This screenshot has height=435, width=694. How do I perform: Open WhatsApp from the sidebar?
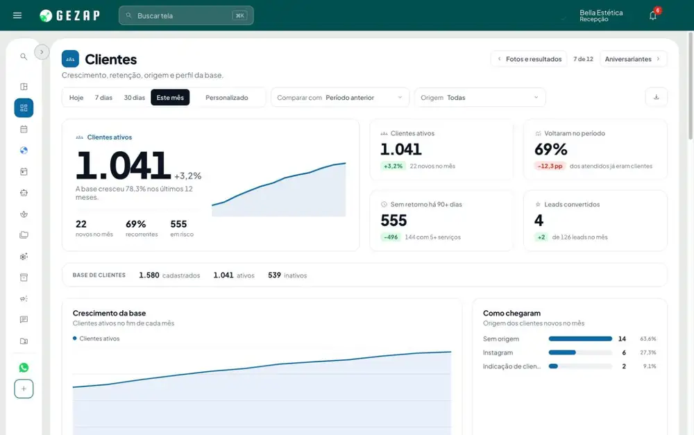click(24, 368)
